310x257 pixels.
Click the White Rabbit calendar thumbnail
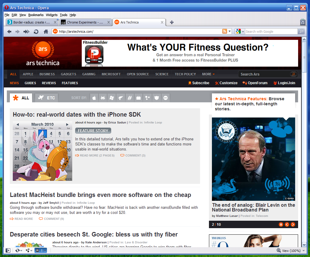click(43, 151)
